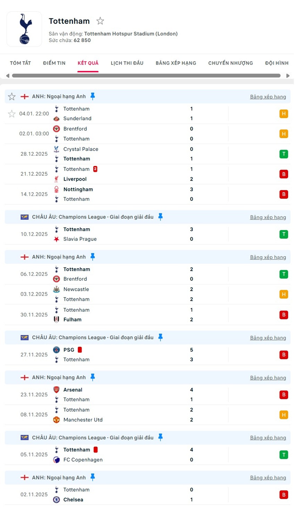Screen dimensions: 295x510
Task: Click the green T badge for the Slavia Prague match
Action: (x=284, y=234)
